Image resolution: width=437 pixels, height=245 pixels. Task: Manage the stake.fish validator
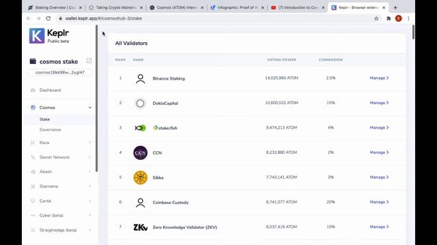380,127
